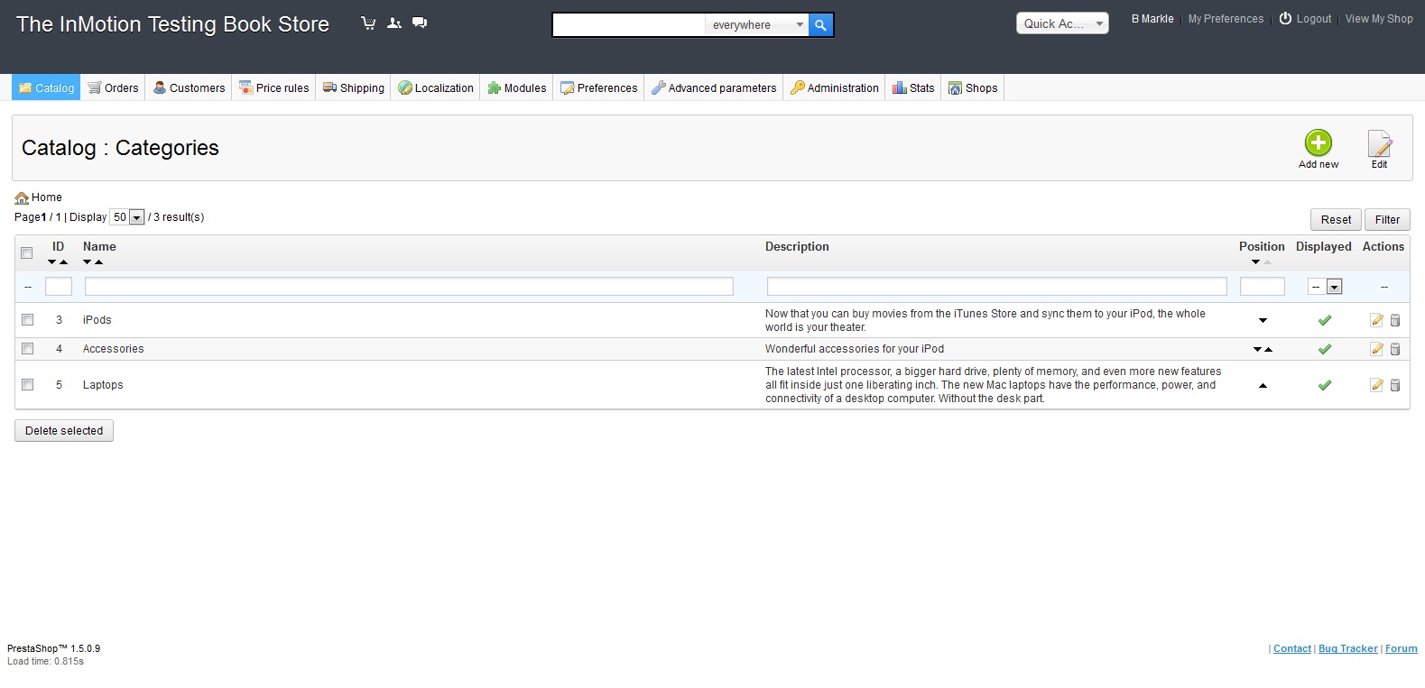Click the Position filter input field
The image size is (1425, 688).
pyautogui.click(x=1263, y=287)
